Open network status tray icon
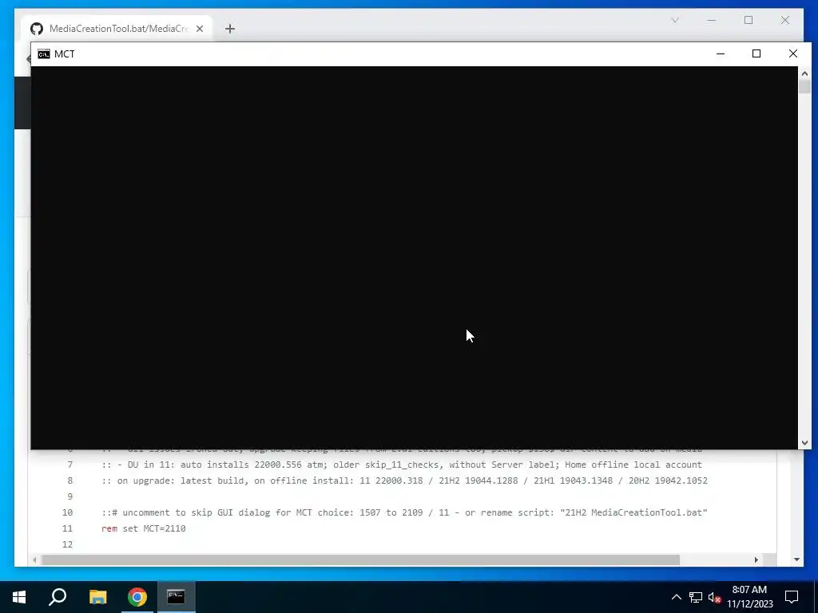The image size is (818, 613). 696,597
